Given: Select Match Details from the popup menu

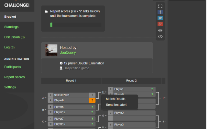Looking at the screenshot, I should pos(115,99).
